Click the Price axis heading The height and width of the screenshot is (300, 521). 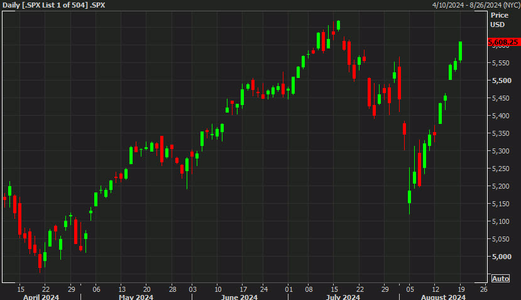click(500, 15)
